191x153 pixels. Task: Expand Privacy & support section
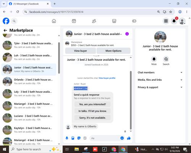point(160,87)
